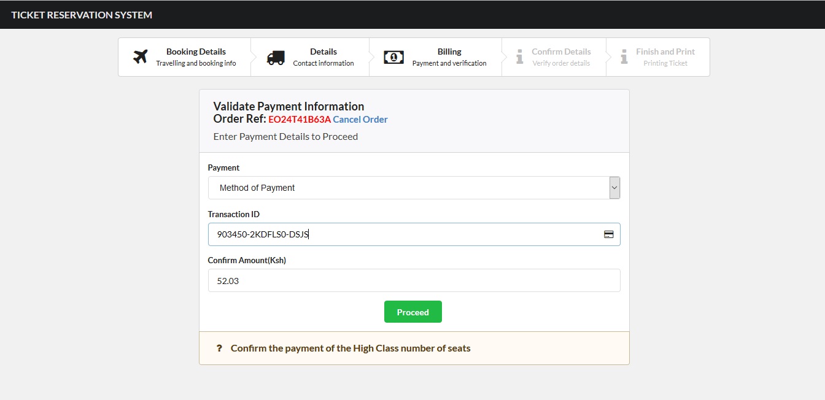825x400 pixels.
Task: Click the credit card icon in Transaction ID field
Action: tap(608, 234)
